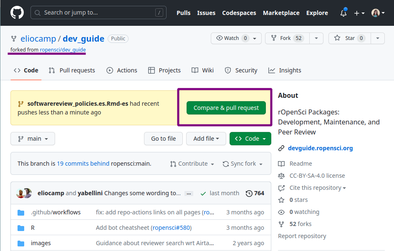This screenshot has width=394, height=251.
Task: Open contributor avatars on latest commit
Action: coord(24,193)
